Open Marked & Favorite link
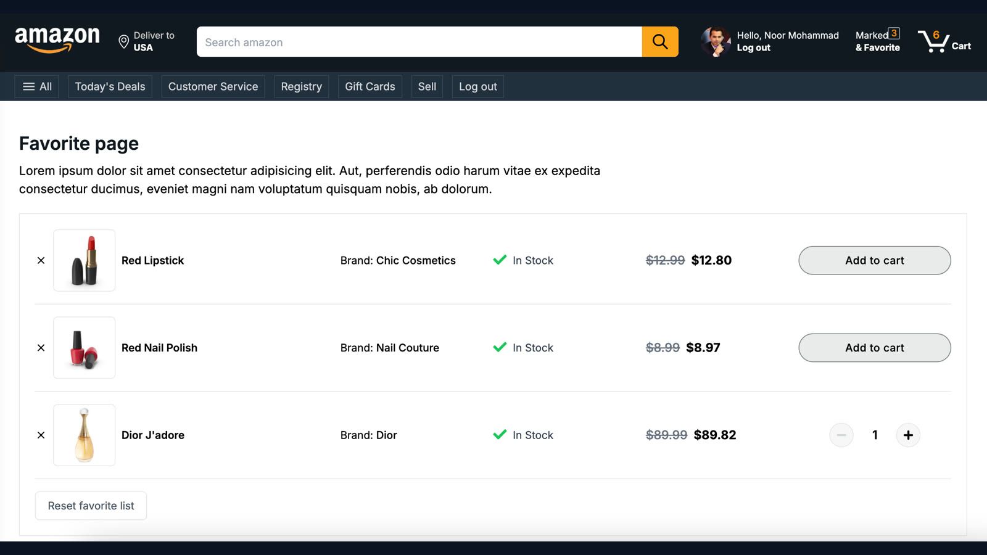Screen dimensions: 987x555 point(877,41)
